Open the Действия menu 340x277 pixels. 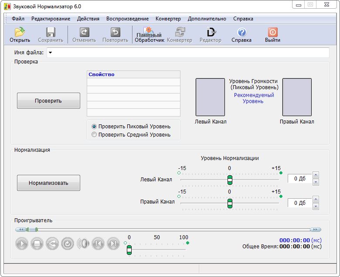[88, 19]
